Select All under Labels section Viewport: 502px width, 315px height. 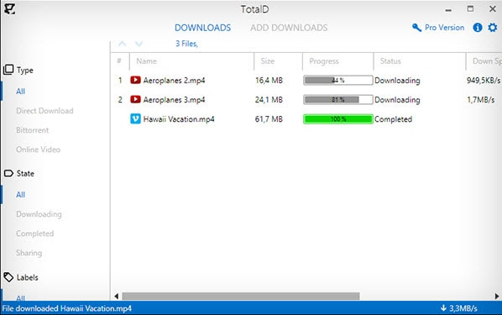tap(20, 298)
